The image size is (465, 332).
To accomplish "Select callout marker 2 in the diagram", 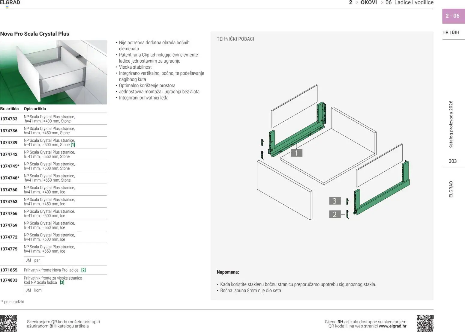I will (x=334, y=214).
